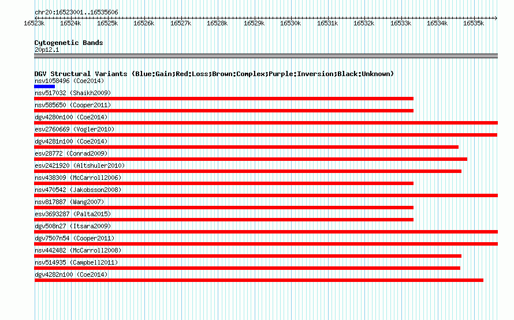Image resolution: width=514 pixels, height=320 pixels.
Task: Click the 16535k ruler tick label
Action: [474, 23]
